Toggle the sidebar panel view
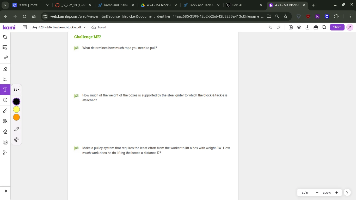356x200 pixels. [25, 27]
